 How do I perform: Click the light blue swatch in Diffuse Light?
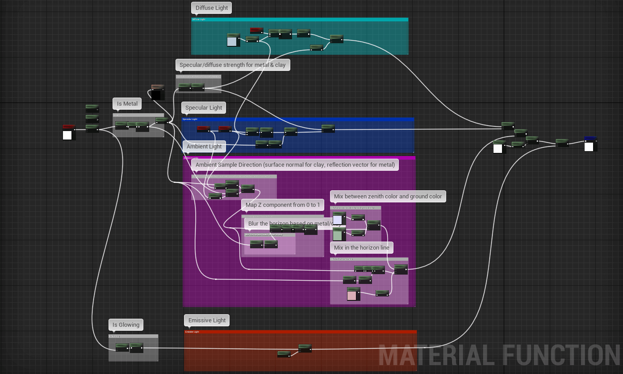coord(232,40)
